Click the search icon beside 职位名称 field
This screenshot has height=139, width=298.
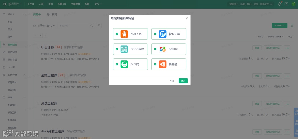(x=92, y=26)
